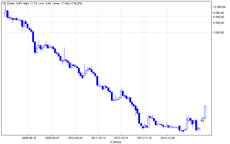The height and width of the screenshot is (144, 230).
Task: Click the 2013-11-19 date label
Action: coord(144,138)
